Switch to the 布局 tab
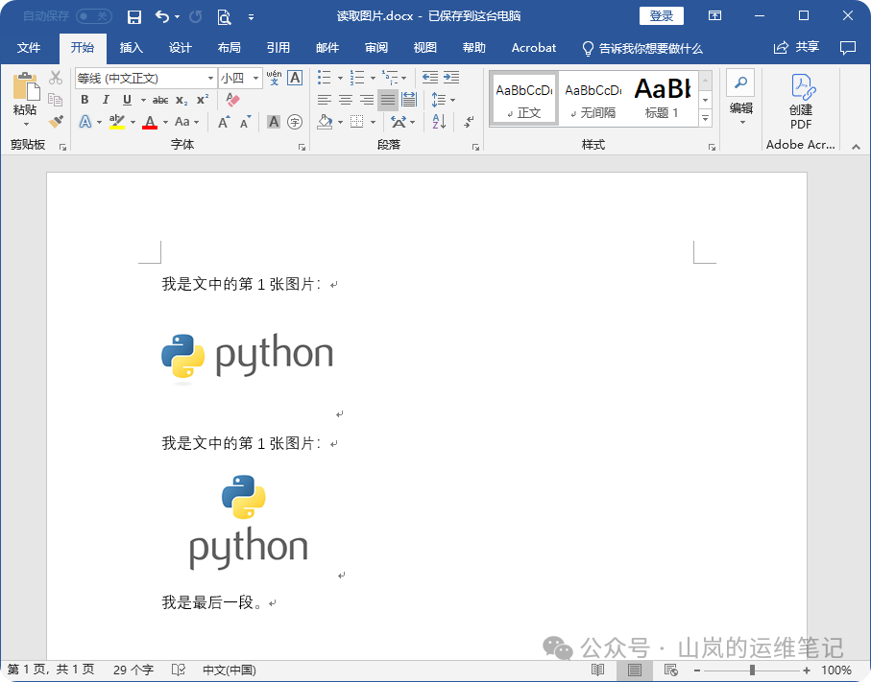This screenshot has width=871, height=682. pos(229,48)
